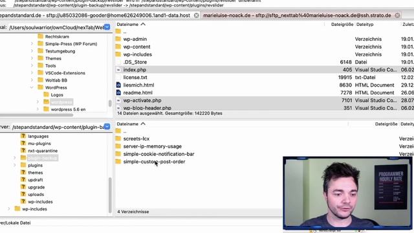Expand the plugin-backup server folder
This screenshot has width=414, height=233.
point(14,158)
